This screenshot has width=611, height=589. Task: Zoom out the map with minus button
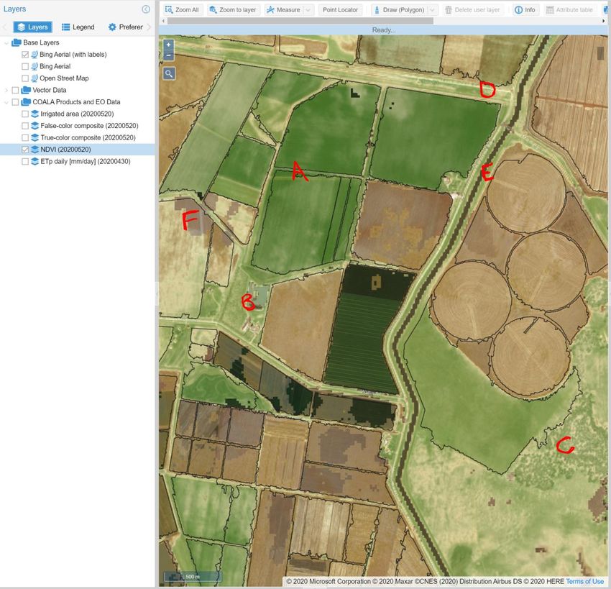pos(168,56)
